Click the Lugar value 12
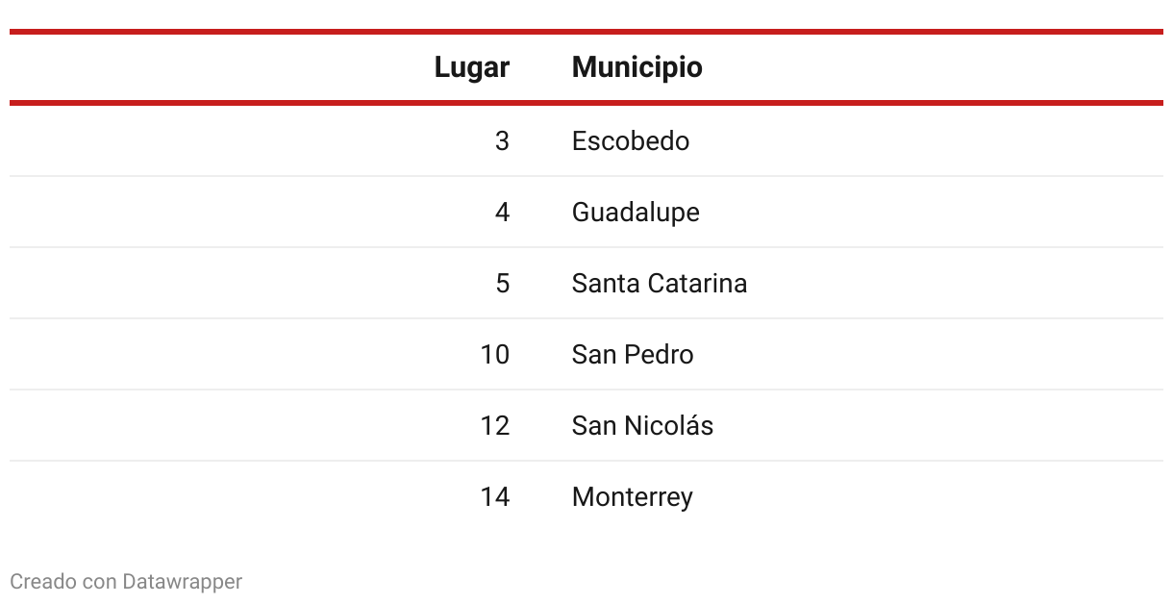The width and height of the screenshot is (1173, 604). 494,426
